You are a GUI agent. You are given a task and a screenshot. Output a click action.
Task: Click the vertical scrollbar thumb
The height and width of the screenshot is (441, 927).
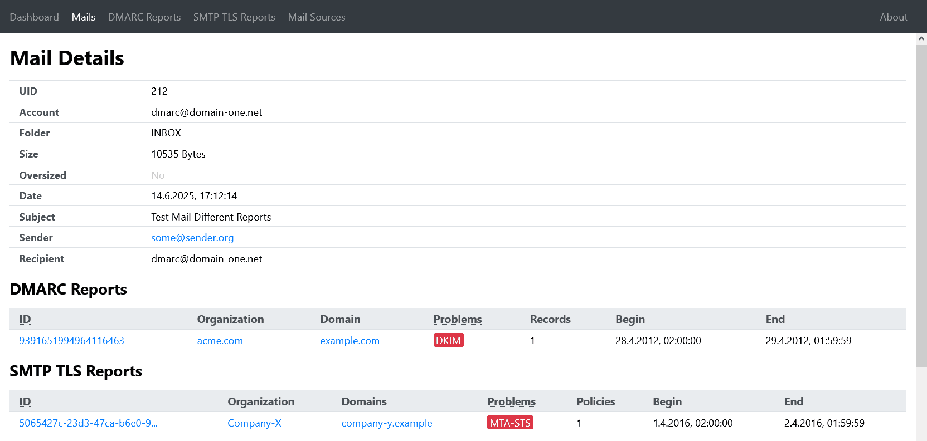921,205
